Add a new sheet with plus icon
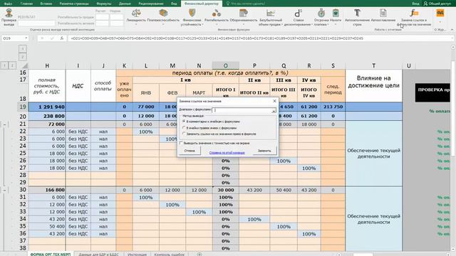Screen dimensions: 456x256 [199, 255]
